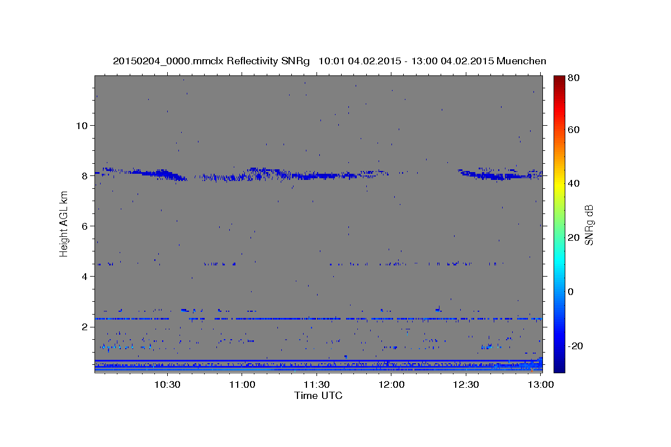Click the dark red top of the colorbar
Screen dimensions: 671x447
point(559,81)
